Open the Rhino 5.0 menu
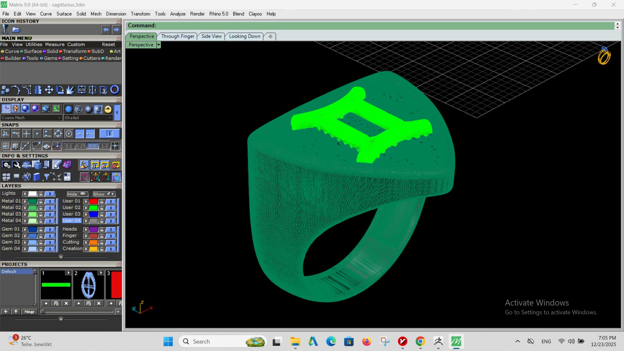The image size is (624, 351). [x=218, y=14]
